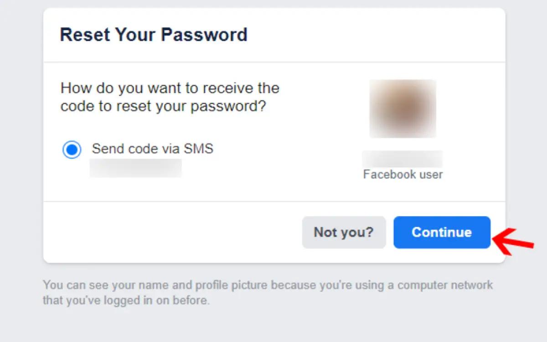Click the blurred profile picture
This screenshot has height=342, width=547.
[403, 109]
